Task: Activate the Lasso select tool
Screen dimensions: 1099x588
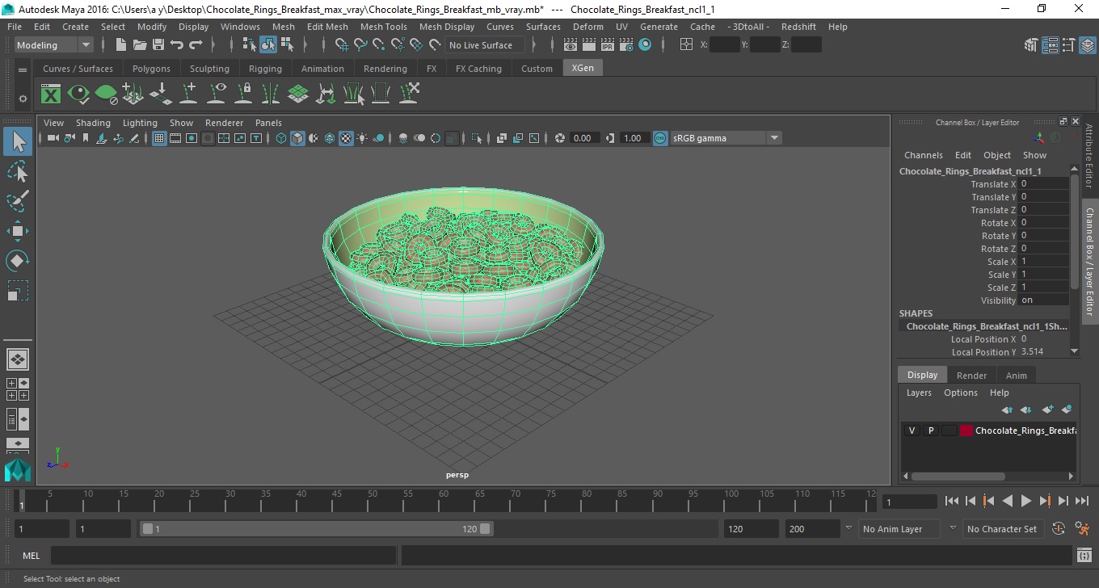Action: click(18, 171)
